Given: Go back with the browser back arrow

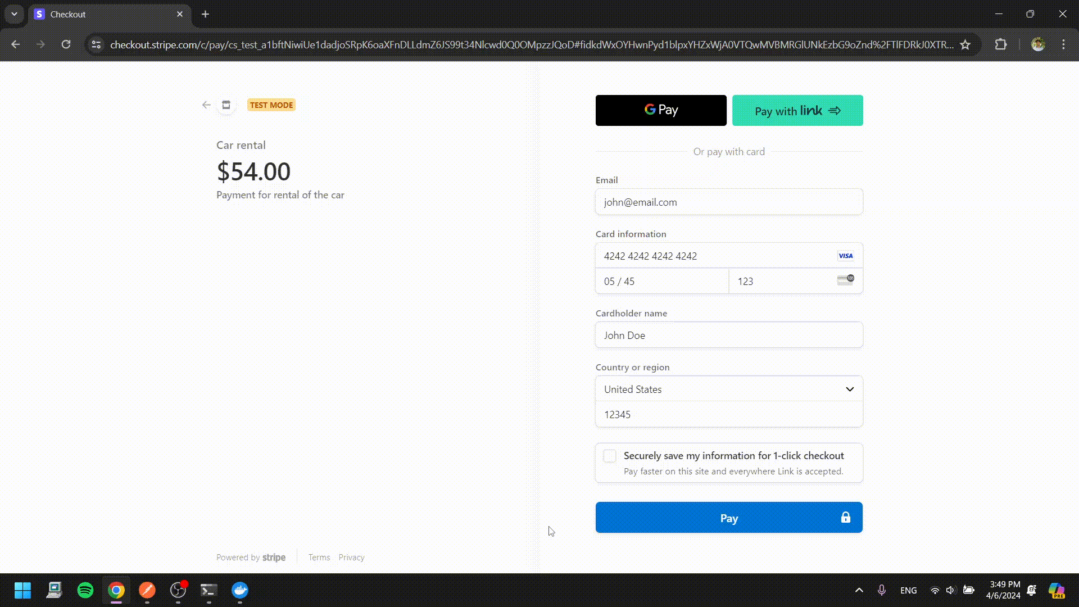Looking at the screenshot, I should coord(16,44).
